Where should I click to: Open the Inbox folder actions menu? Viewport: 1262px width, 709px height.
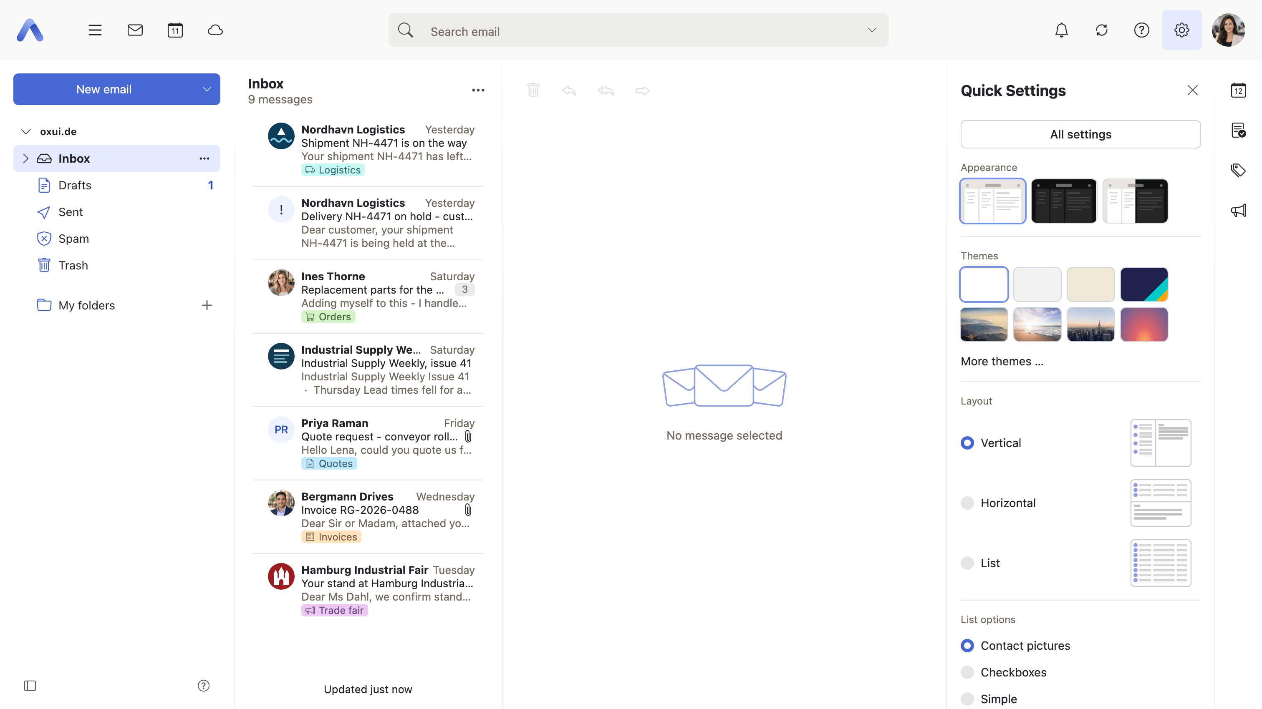[204, 158]
